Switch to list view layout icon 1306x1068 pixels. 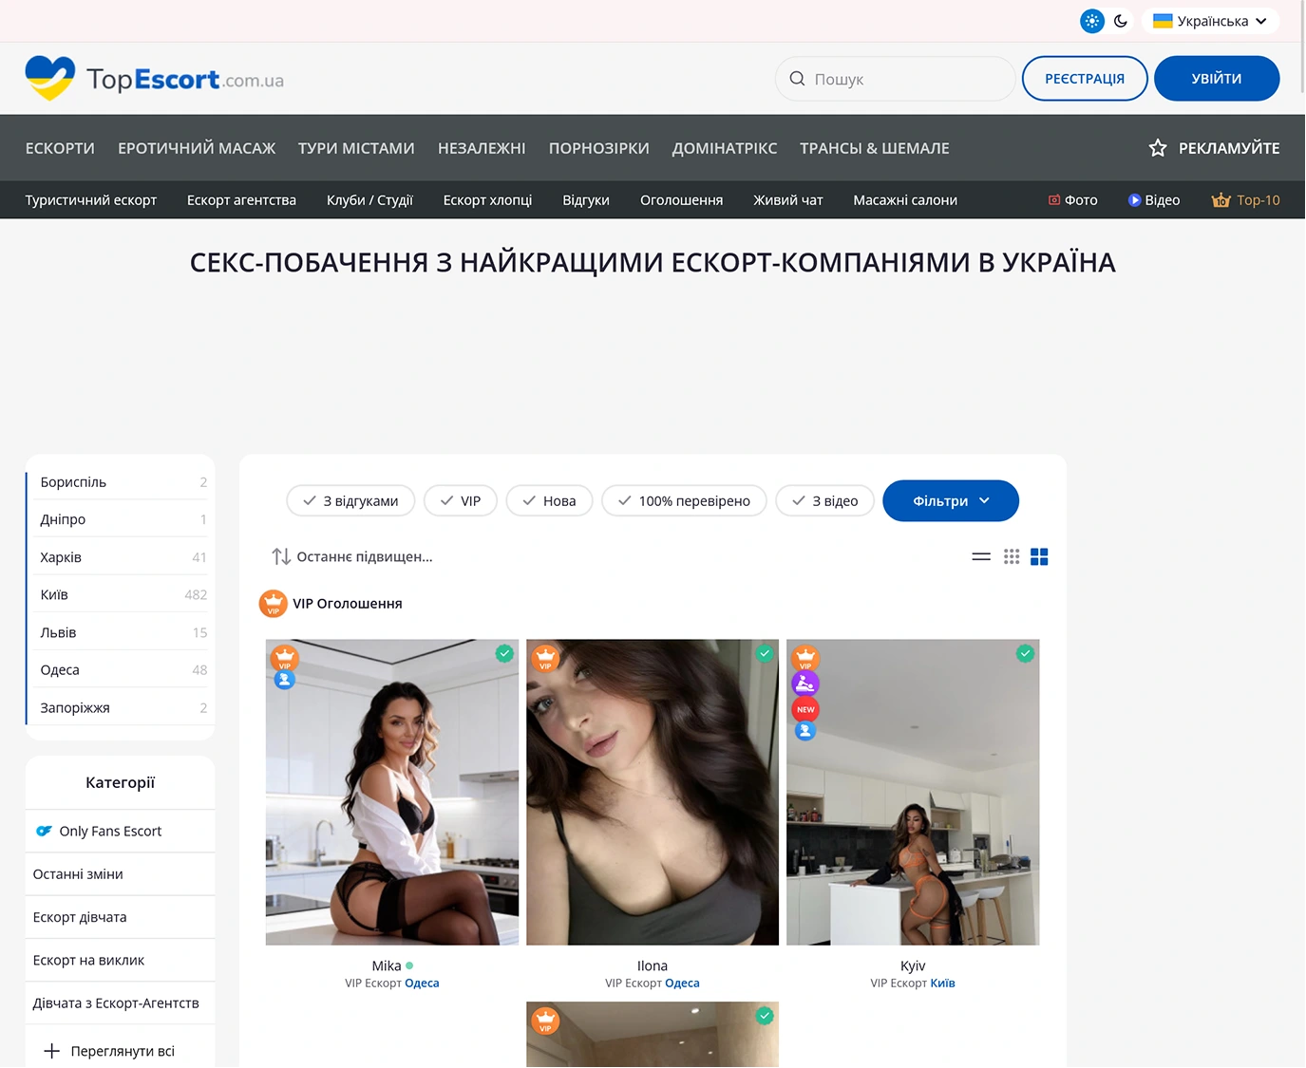(981, 556)
